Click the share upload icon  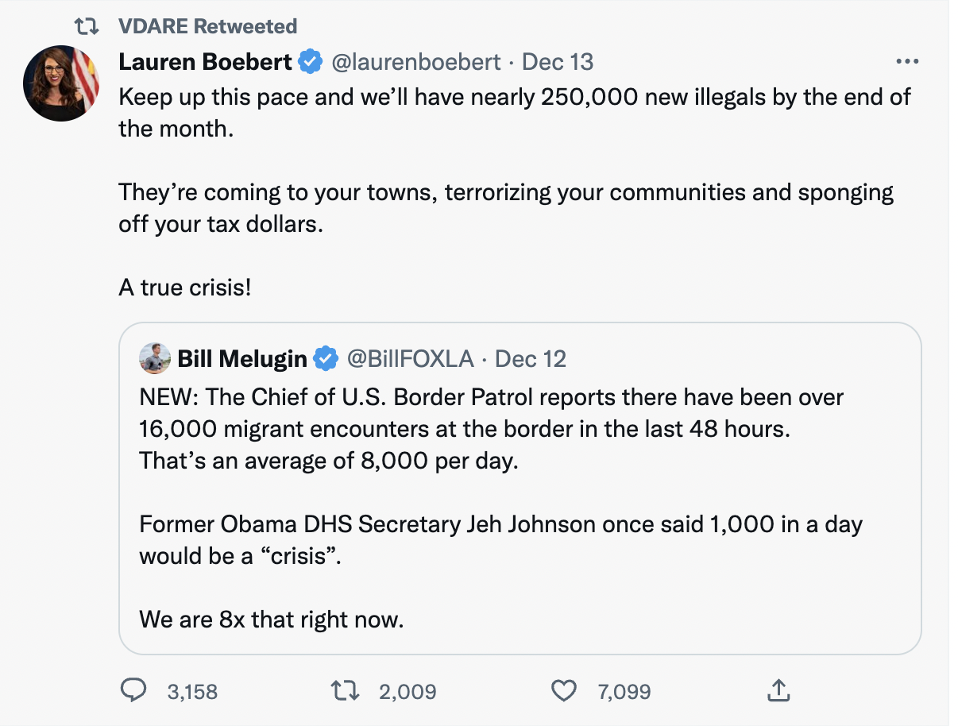[x=777, y=691]
